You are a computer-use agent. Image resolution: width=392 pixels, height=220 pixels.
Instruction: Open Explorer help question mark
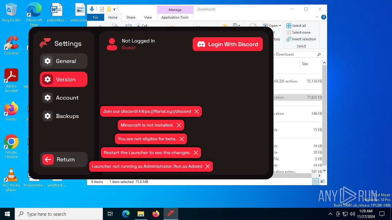click(323, 17)
